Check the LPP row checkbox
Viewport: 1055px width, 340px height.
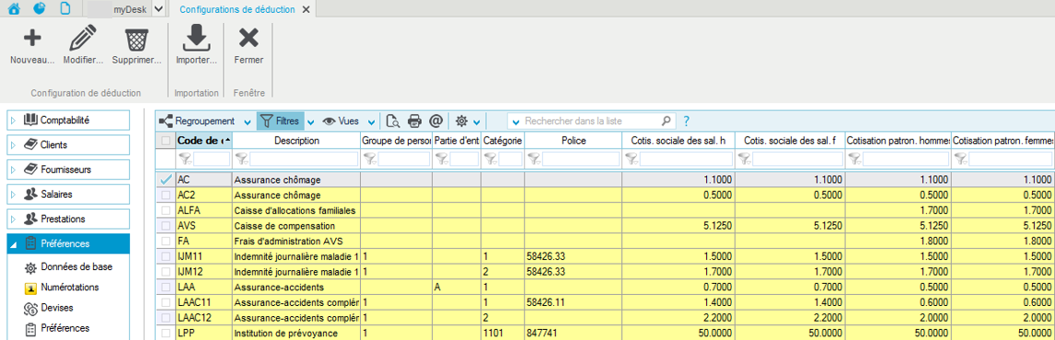(x=166, y=334)
